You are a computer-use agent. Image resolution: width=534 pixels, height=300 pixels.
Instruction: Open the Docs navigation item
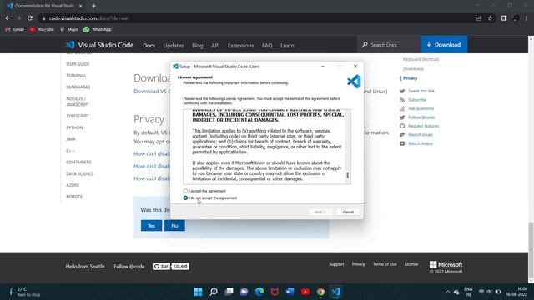pos(149,46)
